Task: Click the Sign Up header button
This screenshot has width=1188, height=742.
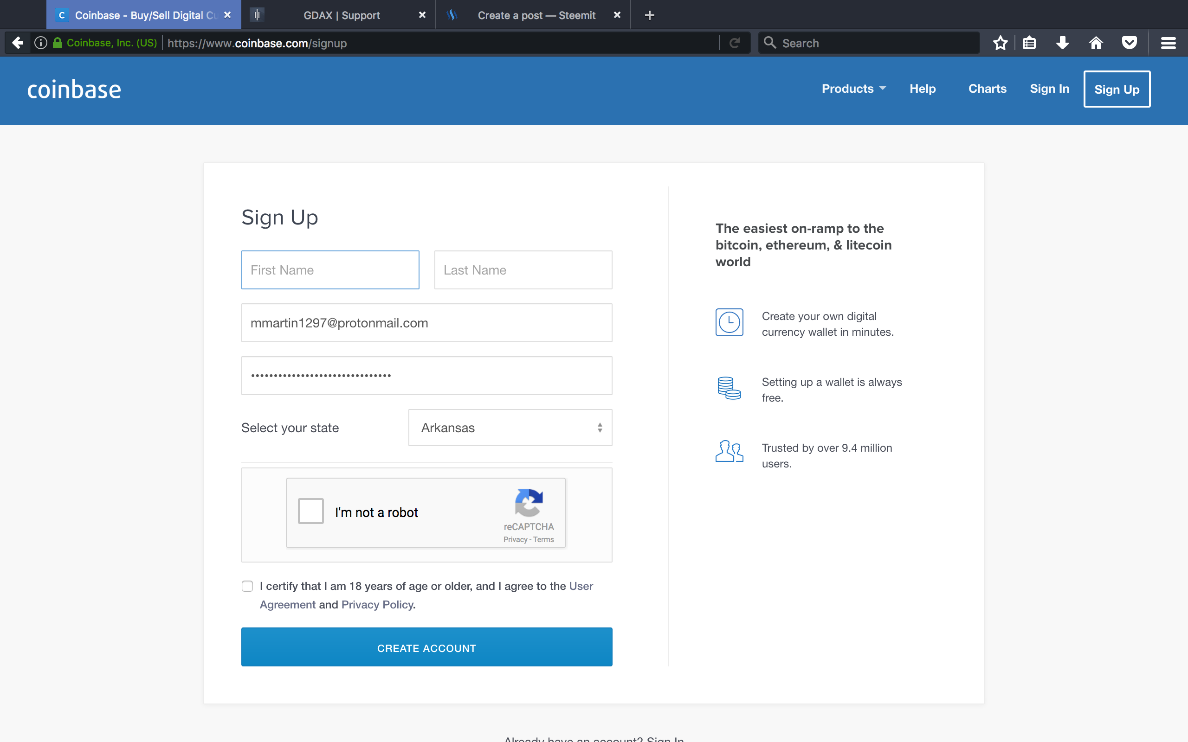Action: [x=1117, y=90]
